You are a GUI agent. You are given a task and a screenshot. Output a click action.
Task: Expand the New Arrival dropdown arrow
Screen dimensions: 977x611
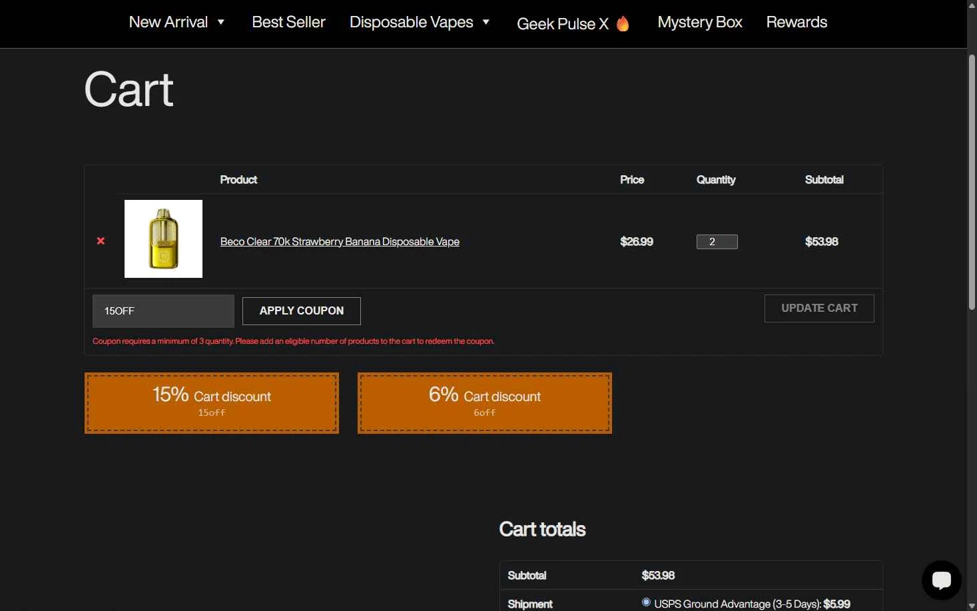(221, 22)
